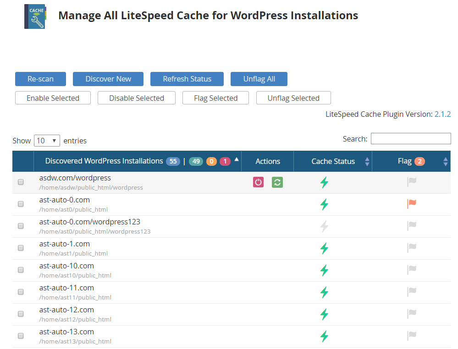Focus the Search input field

(x=411, y=139)
